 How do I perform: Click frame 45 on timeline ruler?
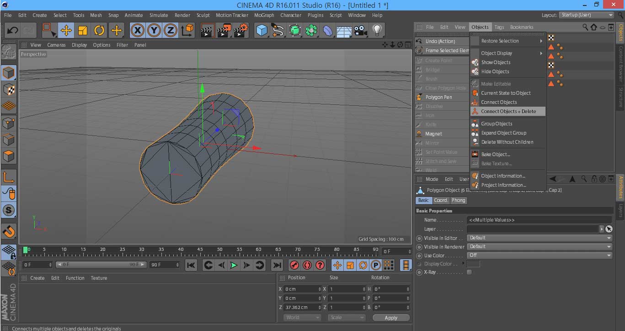tap(200, 250)
